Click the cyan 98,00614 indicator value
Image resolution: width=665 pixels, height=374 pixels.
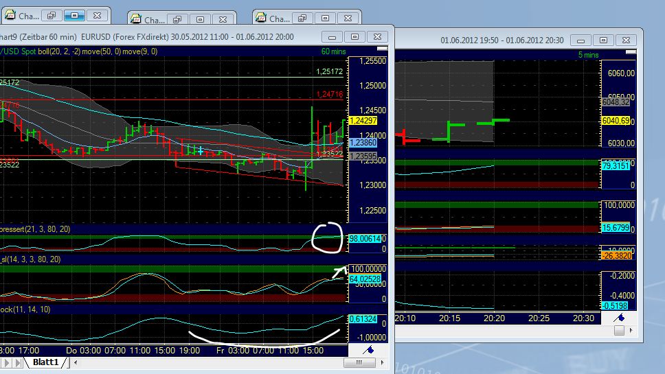pyautogui.click(x=365, y=239)
